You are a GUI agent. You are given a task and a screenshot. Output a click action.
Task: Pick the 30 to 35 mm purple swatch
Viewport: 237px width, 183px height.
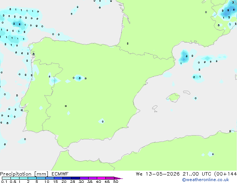[84, 178]
